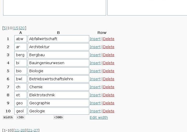This screenshot has height=132, width=187.
Task: Click Insert link for row 1 abw
Action: pyautogui.click(x=95, y=39)
